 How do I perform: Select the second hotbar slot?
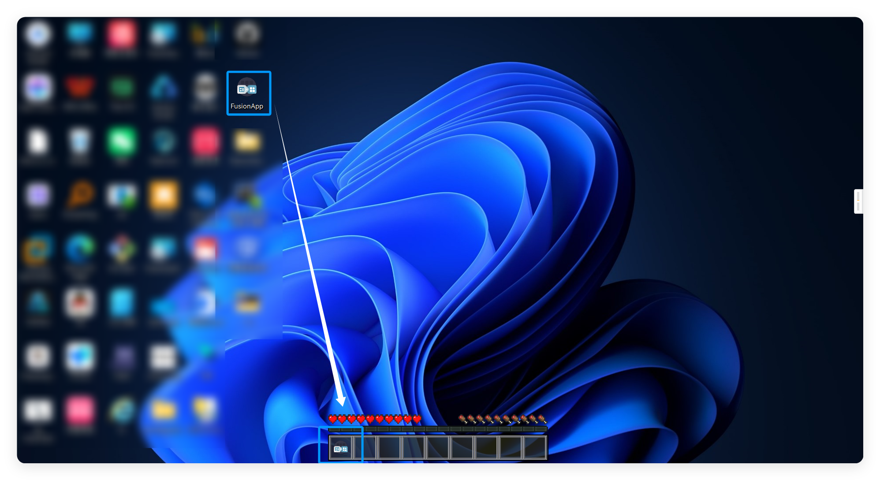coord(365,448)
